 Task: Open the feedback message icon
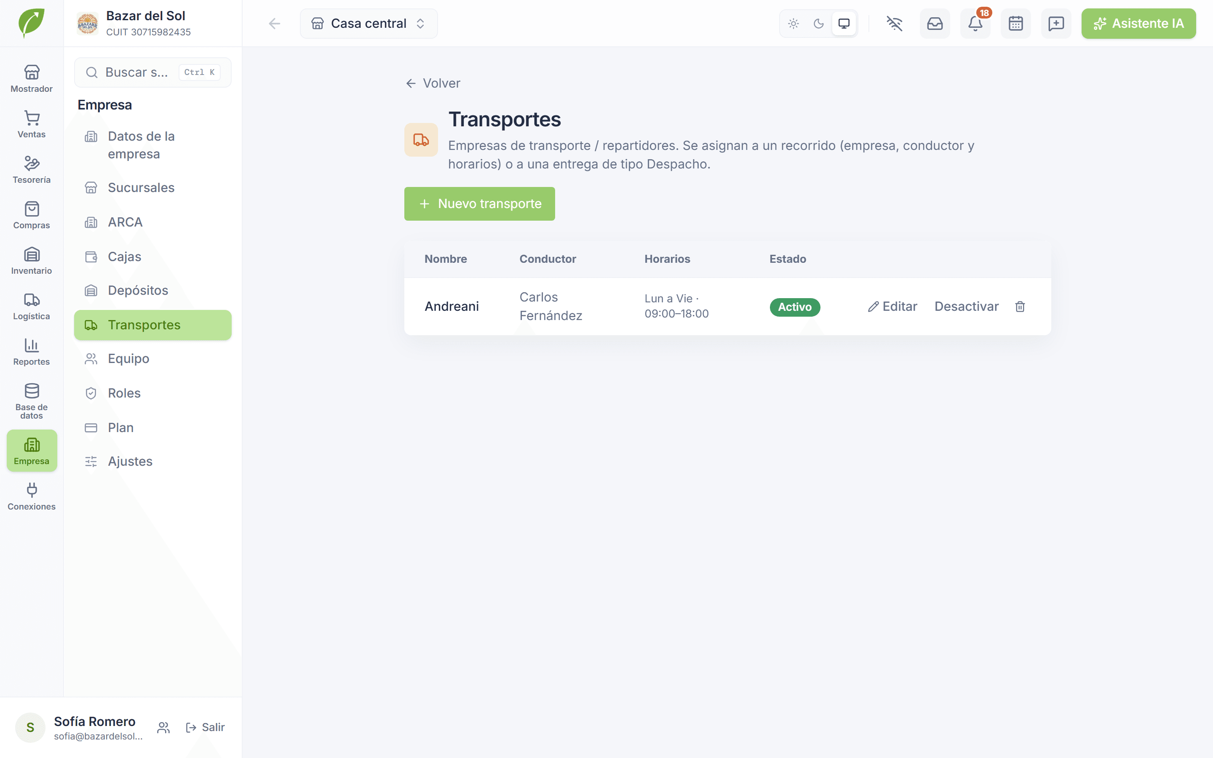(x=1056, y=24)
